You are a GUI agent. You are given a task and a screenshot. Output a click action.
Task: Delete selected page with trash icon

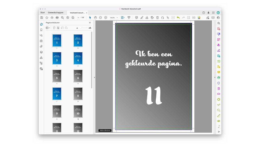[x=54, y=28]
